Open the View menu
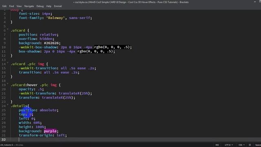 (19, 6)
